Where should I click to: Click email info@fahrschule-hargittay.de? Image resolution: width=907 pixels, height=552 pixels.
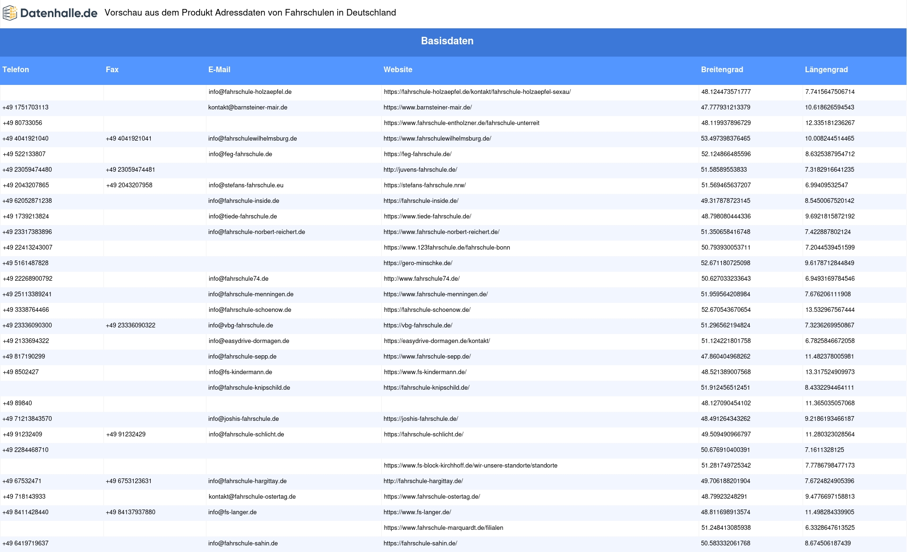coord(248,481)
